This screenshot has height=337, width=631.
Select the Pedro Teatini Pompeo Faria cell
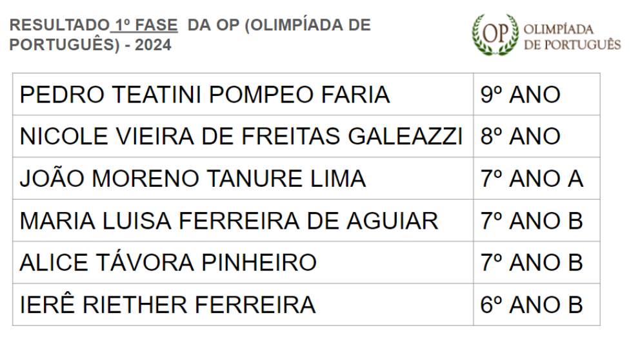243,94
